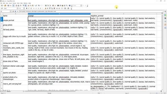Image resolution: width=167 pixels, height=94 pixels.
Task: Open the Borders dropdown arrow
Action: point(63,8)
